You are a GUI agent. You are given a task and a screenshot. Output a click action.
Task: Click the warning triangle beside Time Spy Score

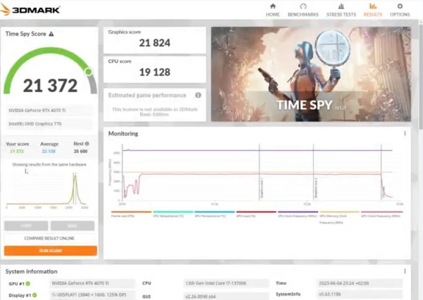pyautogui.click(x=51, y=34)
